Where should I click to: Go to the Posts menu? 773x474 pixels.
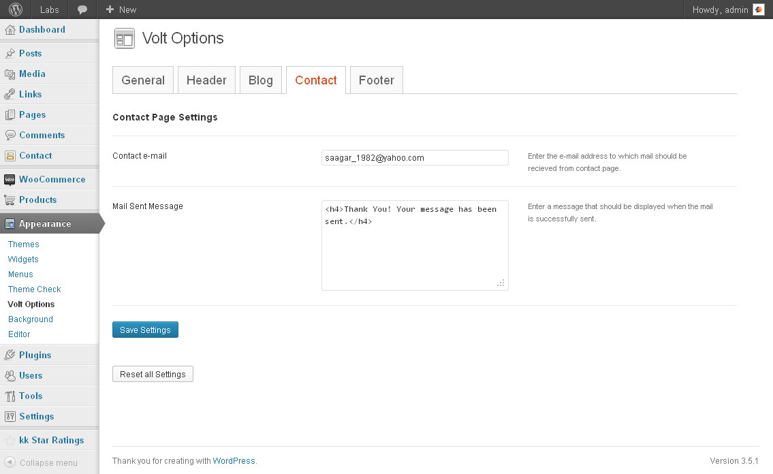click(x=30, y=53)
